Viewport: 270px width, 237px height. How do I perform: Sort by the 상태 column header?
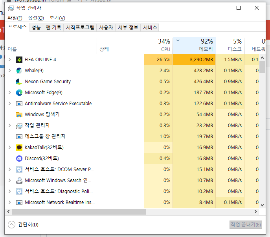tap(120, 46)
